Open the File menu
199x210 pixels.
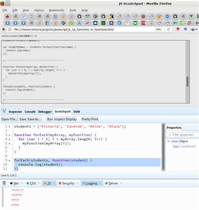pyautogui.click(x=5, y=10)
